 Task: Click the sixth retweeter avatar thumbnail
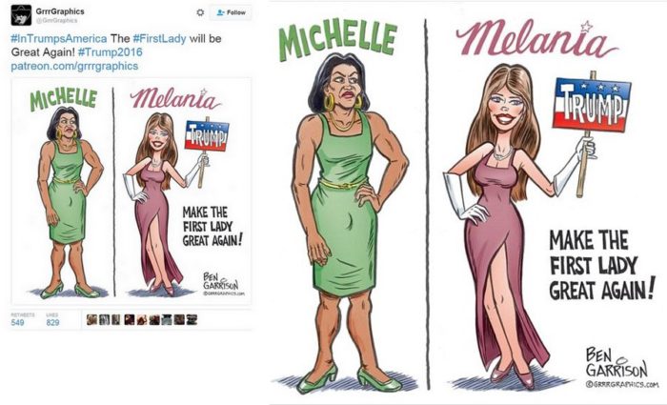click(154, 319)
